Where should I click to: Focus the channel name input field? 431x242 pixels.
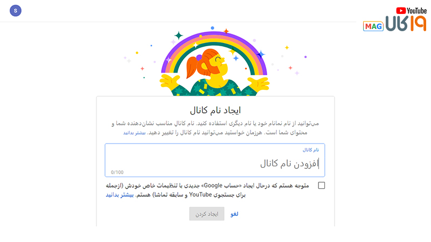point(215,162)
